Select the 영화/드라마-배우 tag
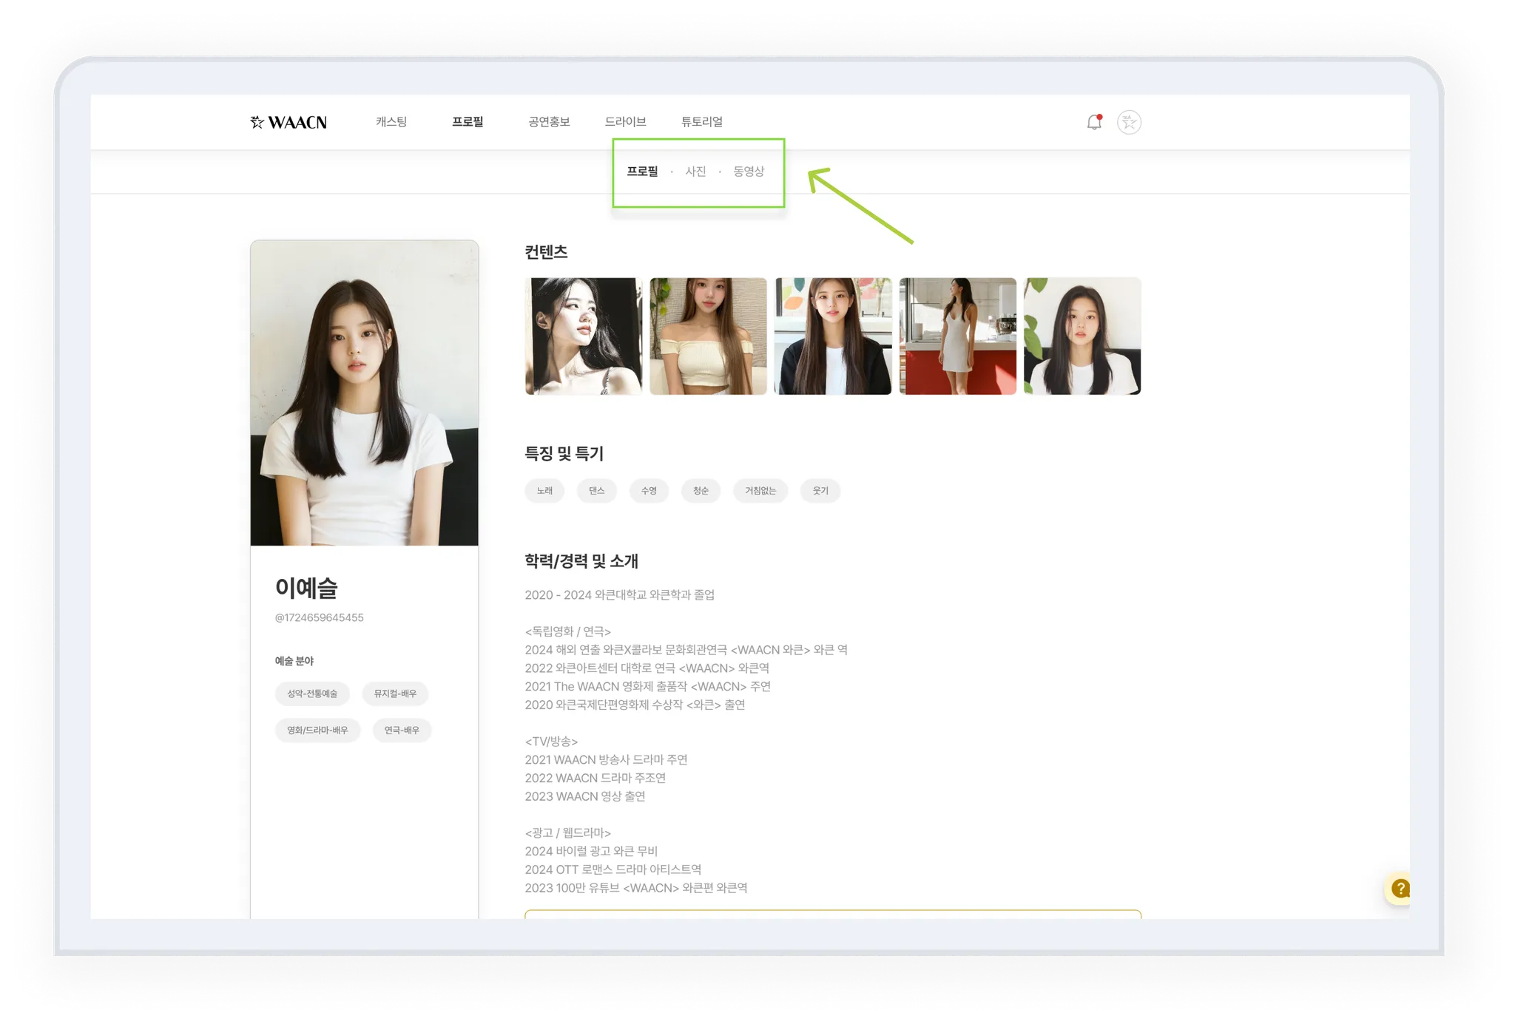The width and height of the screenshot is (1515, 1024). 317,730
